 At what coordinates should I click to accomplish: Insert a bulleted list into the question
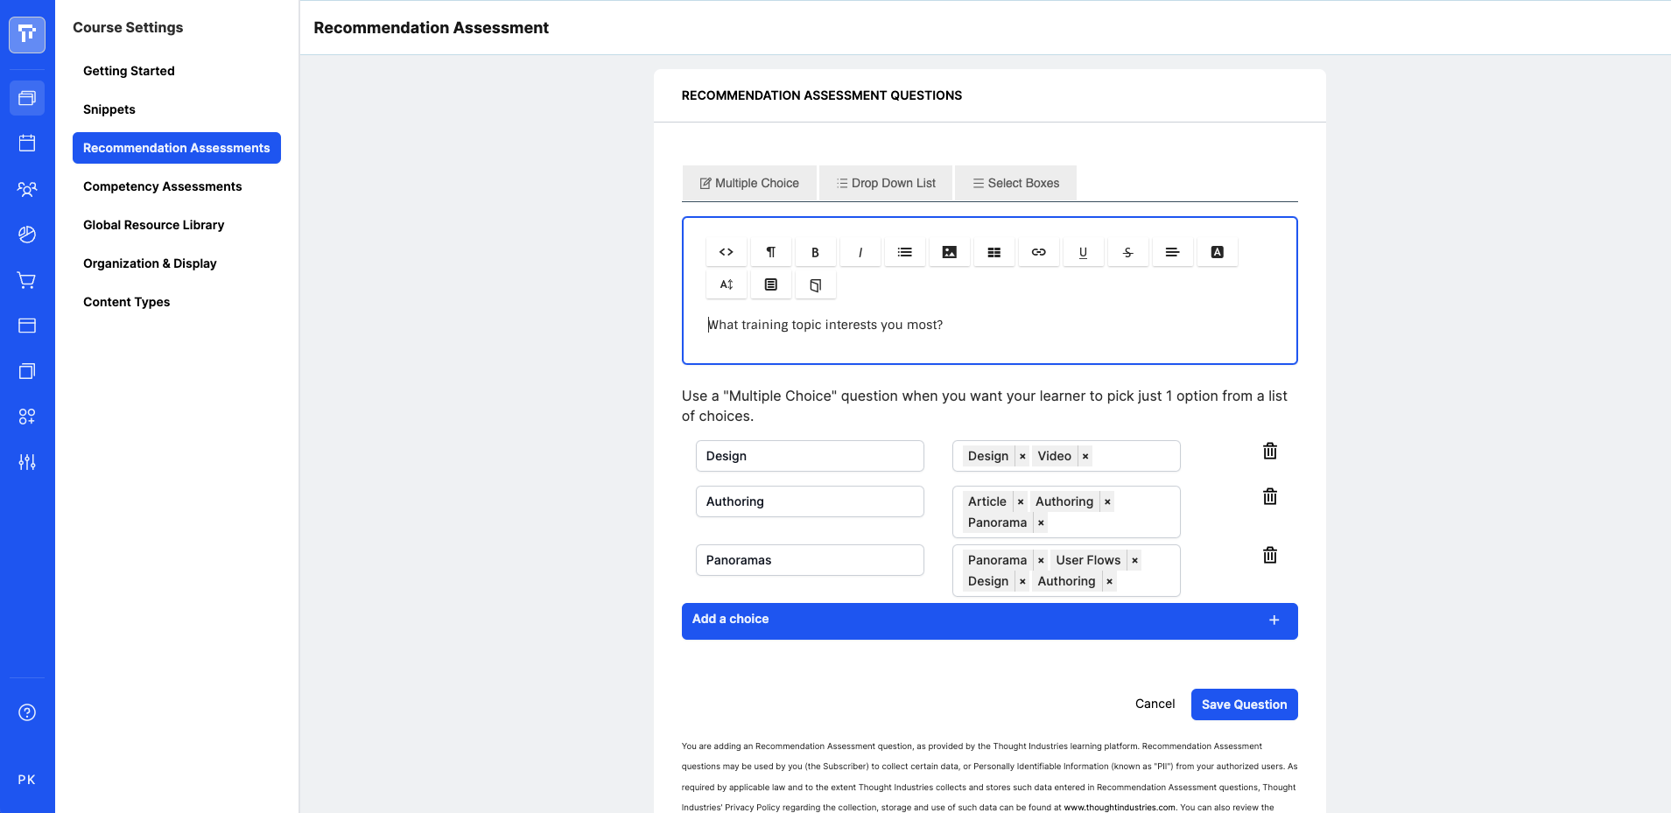pos(905,251)
